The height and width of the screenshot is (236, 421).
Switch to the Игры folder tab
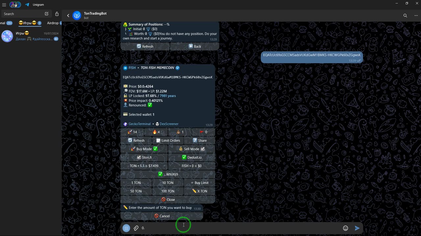pyautogui.click(x=30, y=23)
